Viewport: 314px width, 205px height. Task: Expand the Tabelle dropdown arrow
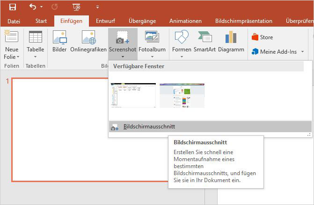pyautogui.click(x=35, y=57)
